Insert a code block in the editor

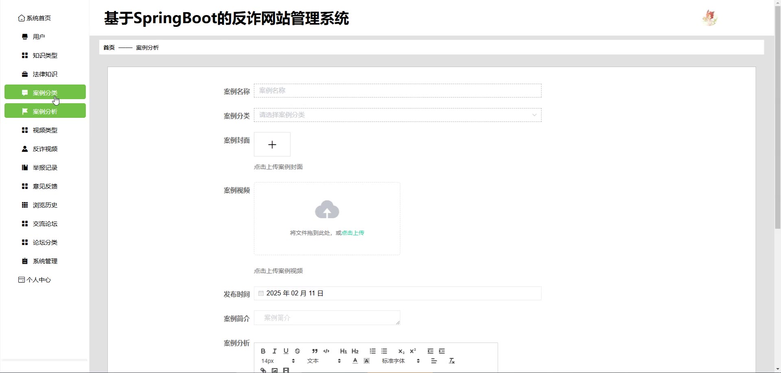326,351
